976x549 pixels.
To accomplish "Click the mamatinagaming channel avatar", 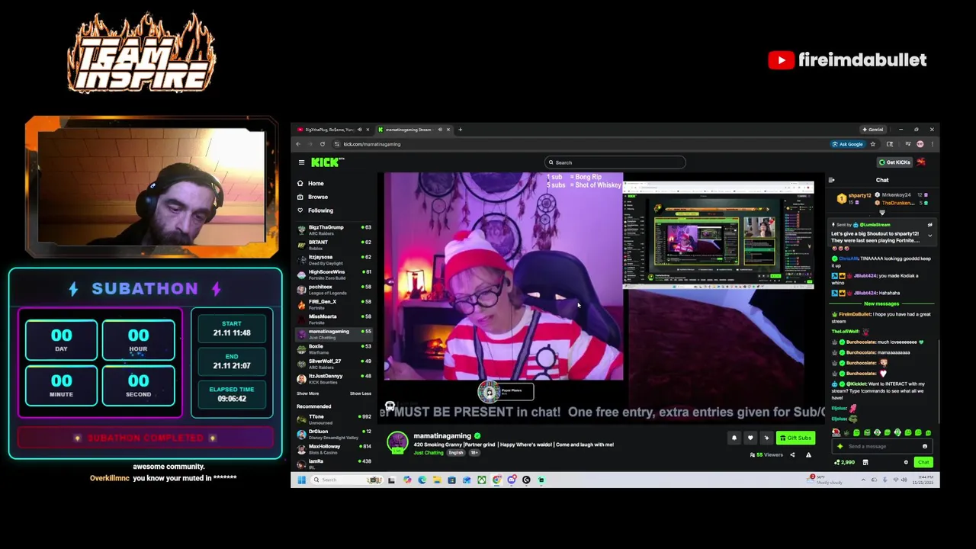I will [397, 442].
